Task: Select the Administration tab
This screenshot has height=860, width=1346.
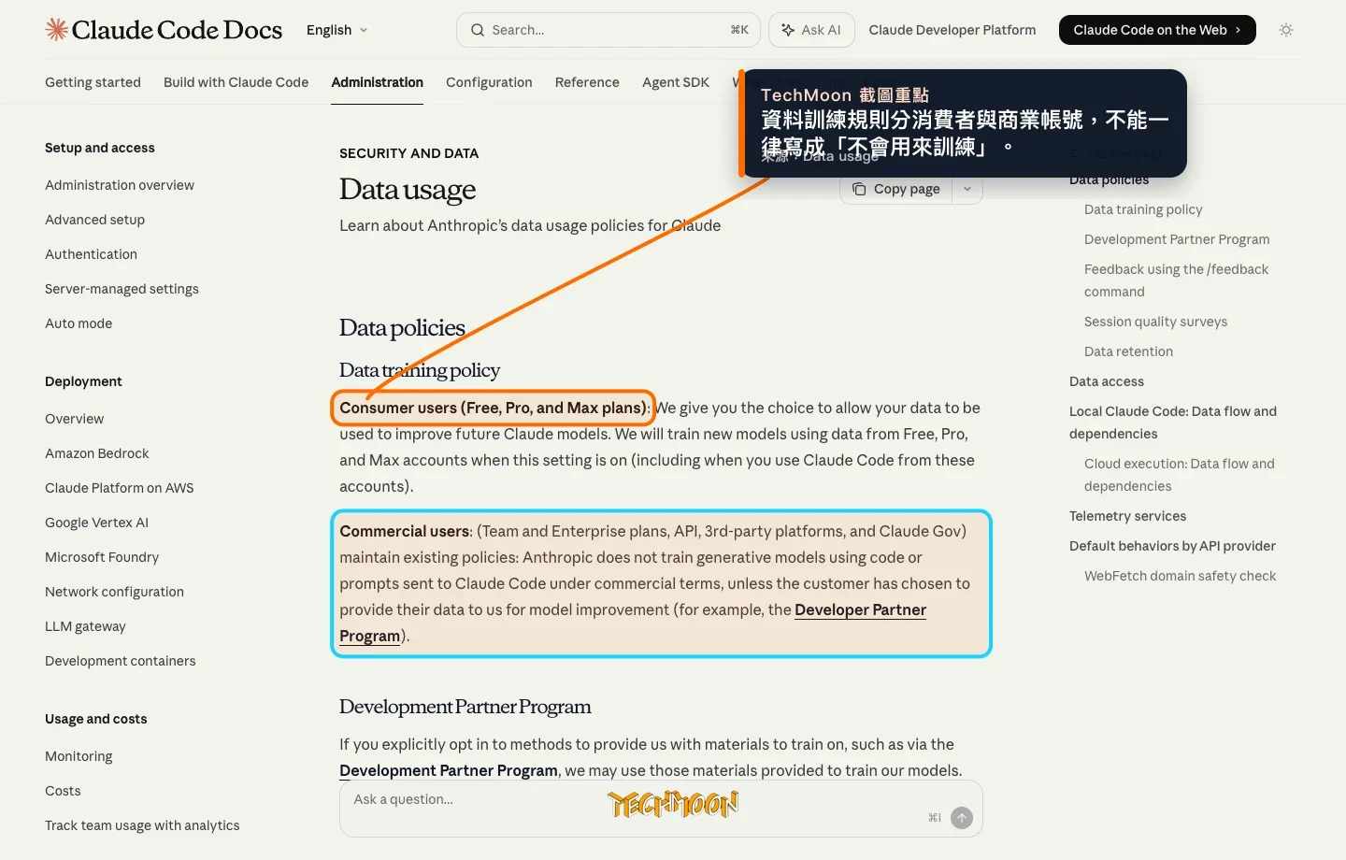Action: click(377, 82)
